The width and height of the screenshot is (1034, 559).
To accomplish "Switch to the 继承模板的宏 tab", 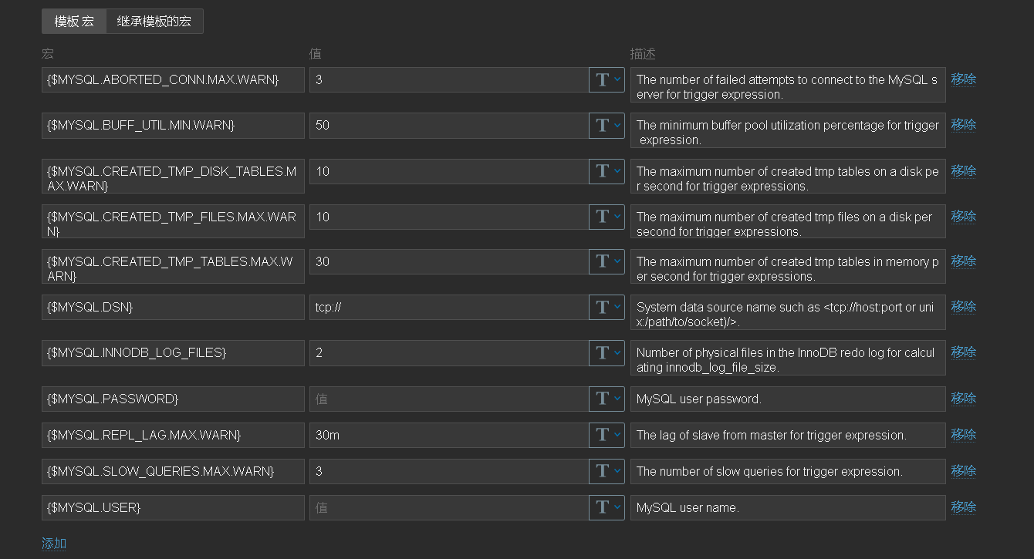I will [154, 22].
